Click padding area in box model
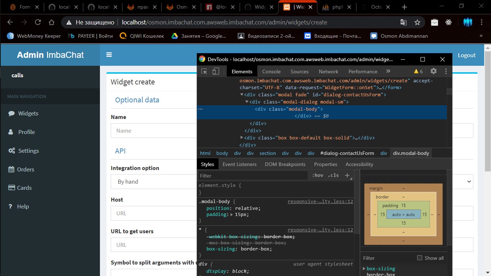The height and width of the screenshot is (276, 491). point(403,206)
